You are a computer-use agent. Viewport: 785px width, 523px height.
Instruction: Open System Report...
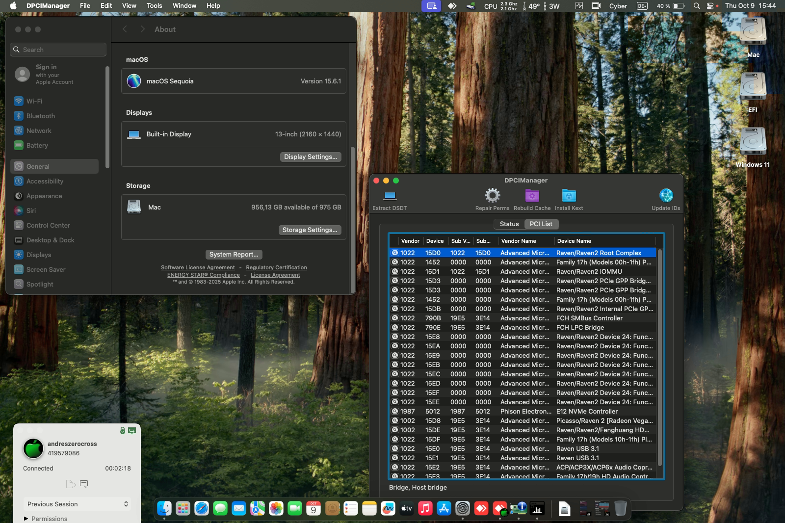coord(234,254)
